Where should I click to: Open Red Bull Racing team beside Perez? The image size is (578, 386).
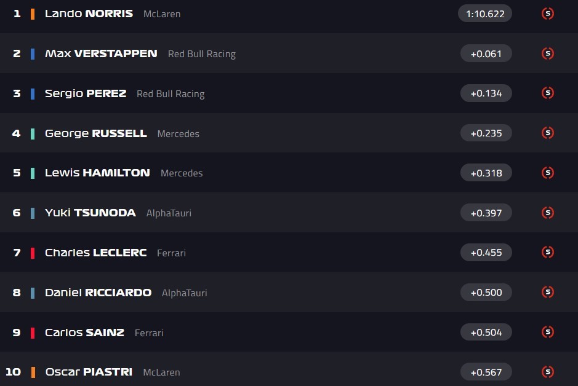click(x=171, y=94)
